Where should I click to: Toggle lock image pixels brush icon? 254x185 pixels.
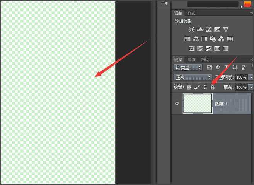pos(197,87)
